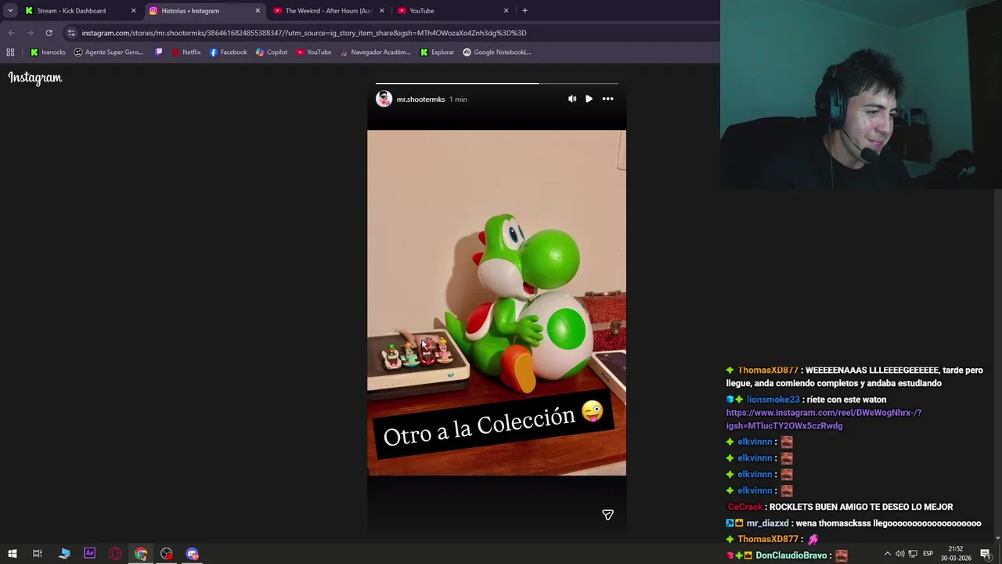Mute the Instagram story audio
The height and width of the screenshot is (564, 1002).
pos(572,99)
